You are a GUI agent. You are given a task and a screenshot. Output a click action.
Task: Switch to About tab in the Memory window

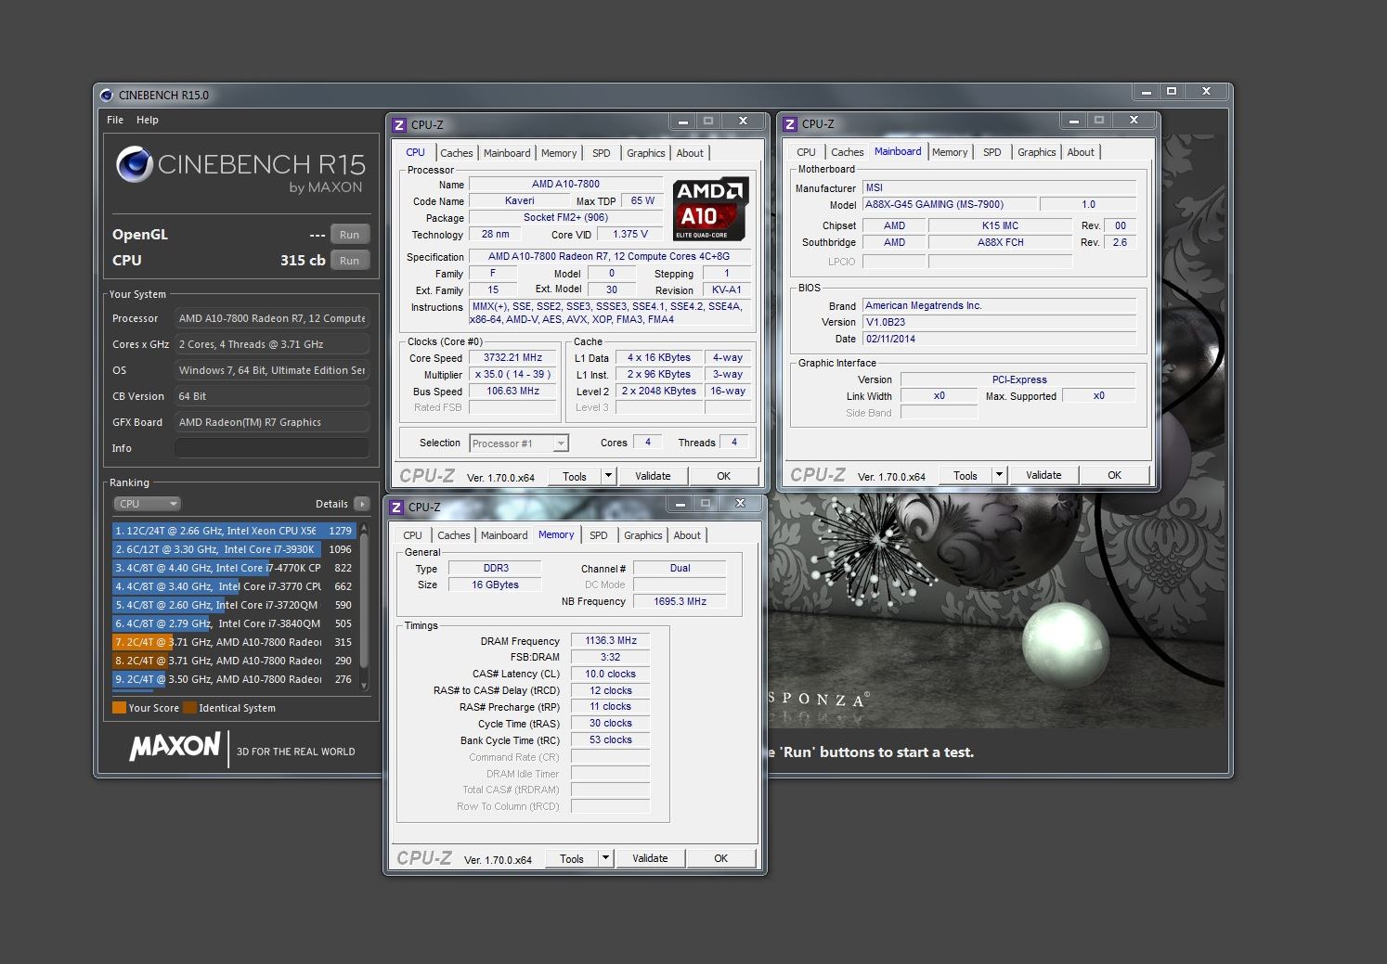(x=687, y=535)
